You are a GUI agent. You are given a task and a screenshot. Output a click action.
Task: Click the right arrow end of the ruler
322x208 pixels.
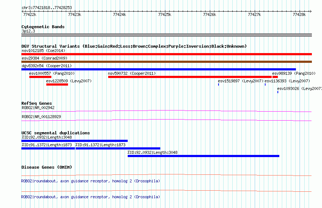(310, 12)
